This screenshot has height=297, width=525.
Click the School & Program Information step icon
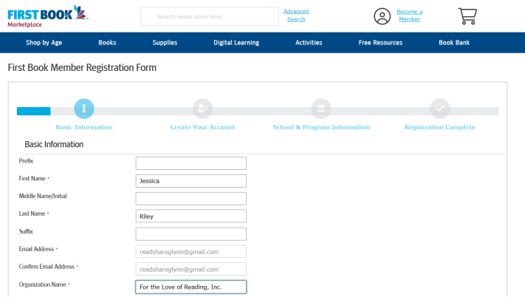pos(321,109)
